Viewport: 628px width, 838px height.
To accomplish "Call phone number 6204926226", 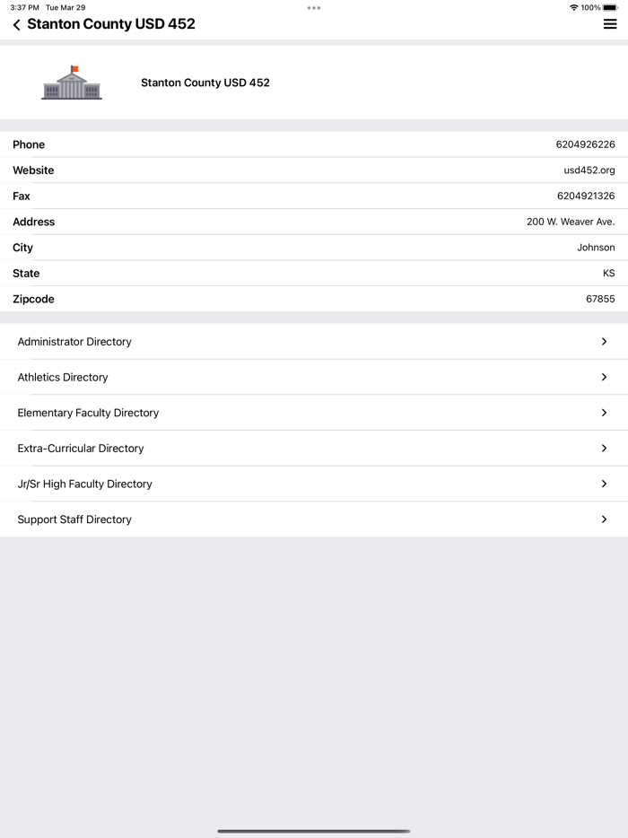I will 586,144.
